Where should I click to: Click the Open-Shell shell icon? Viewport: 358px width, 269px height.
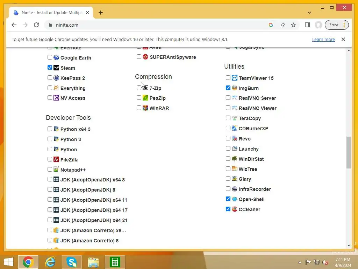coord(235,199)
